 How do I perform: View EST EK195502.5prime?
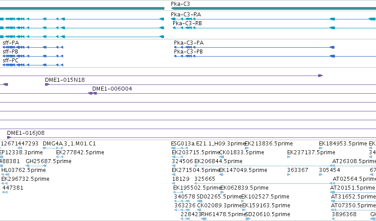click(x=197, y=188)
